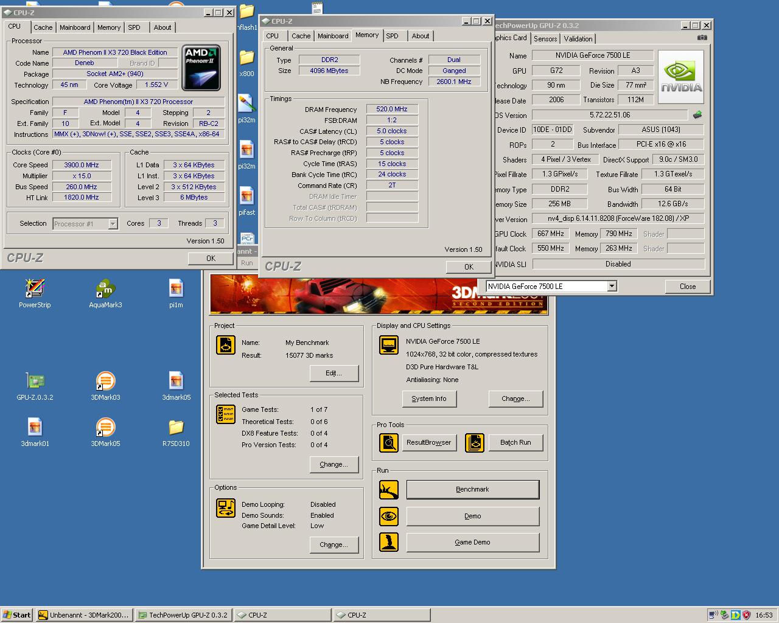
Task: Click Batch Run button
Action: coord(515,442)
